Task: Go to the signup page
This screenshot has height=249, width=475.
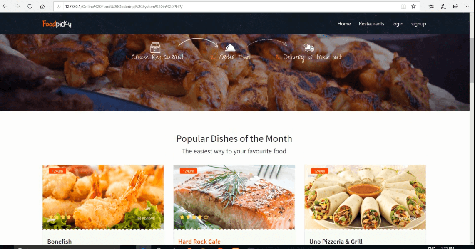Action: [x=419, y=24]
